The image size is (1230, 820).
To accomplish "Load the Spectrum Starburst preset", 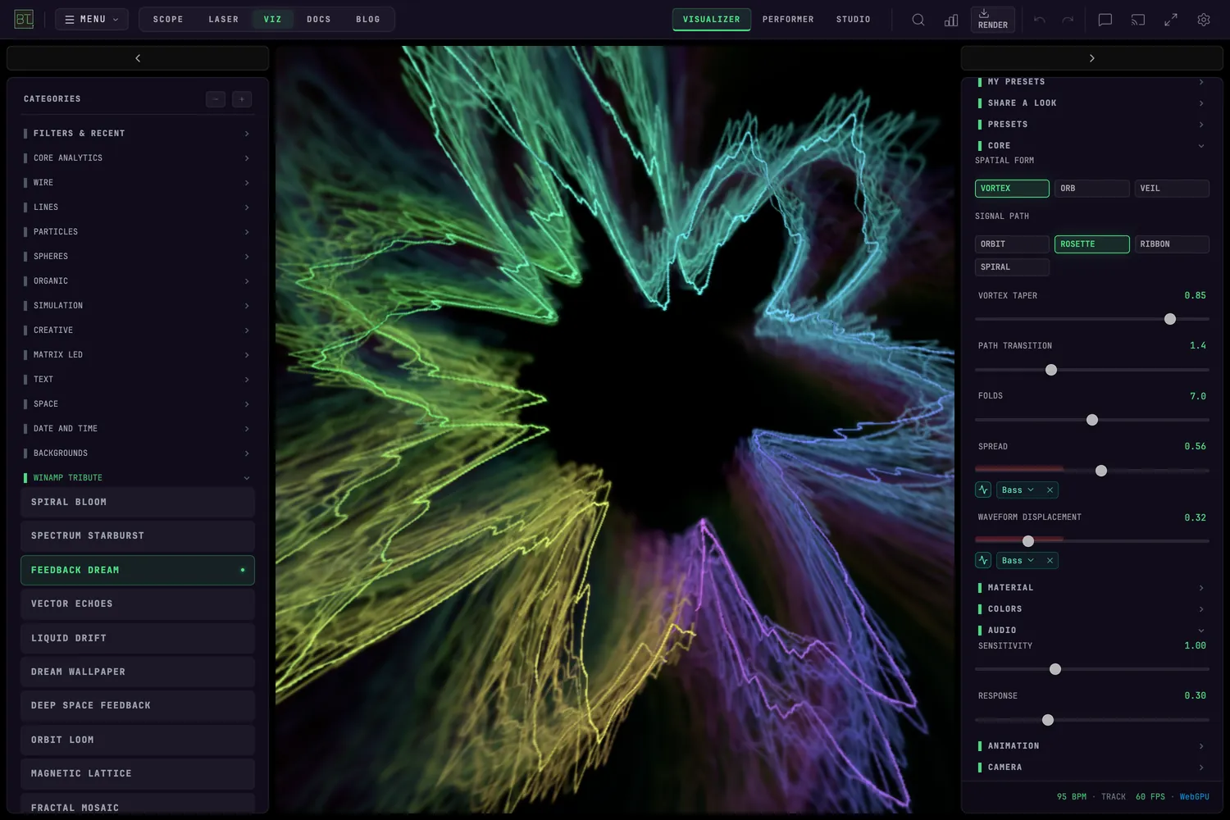I will (x=138, y=536).
